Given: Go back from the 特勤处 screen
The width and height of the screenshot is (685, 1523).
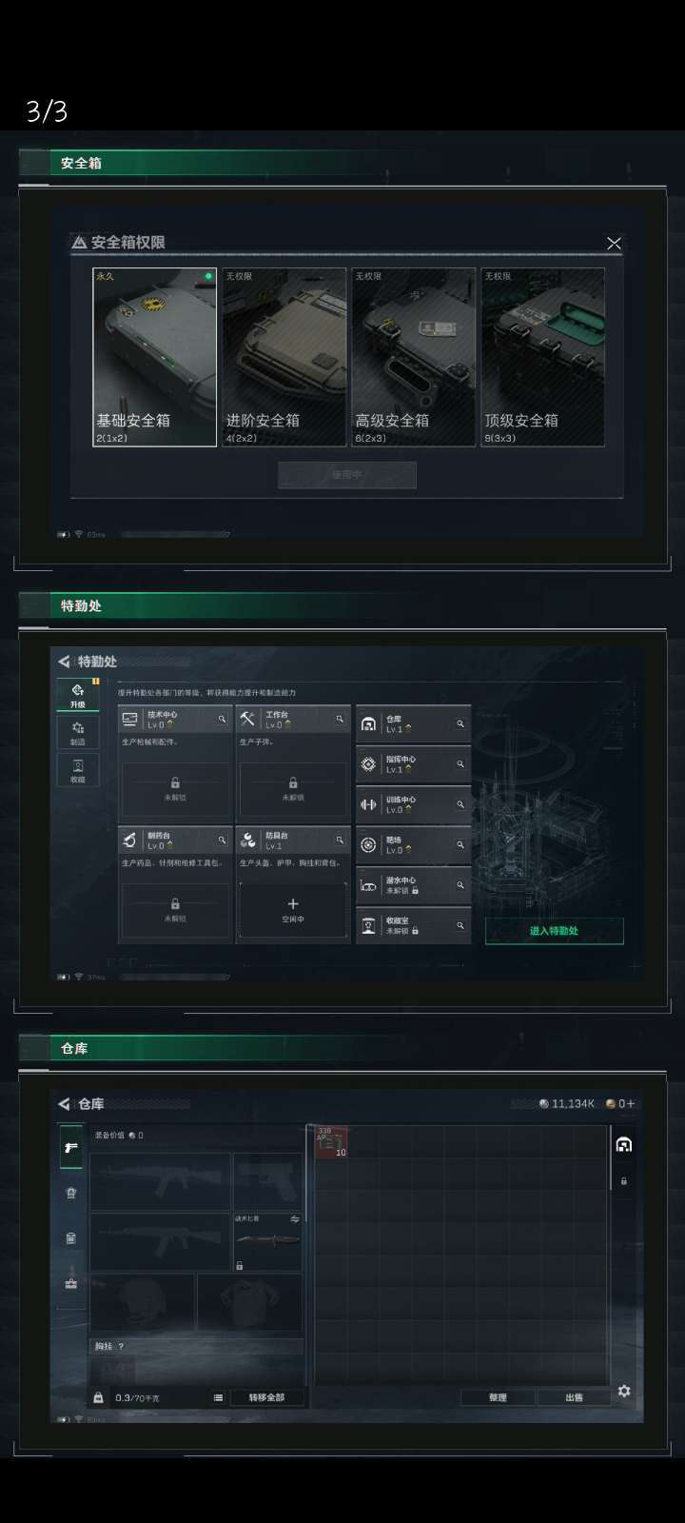Looking at the screenshot, I should [64, 662].
